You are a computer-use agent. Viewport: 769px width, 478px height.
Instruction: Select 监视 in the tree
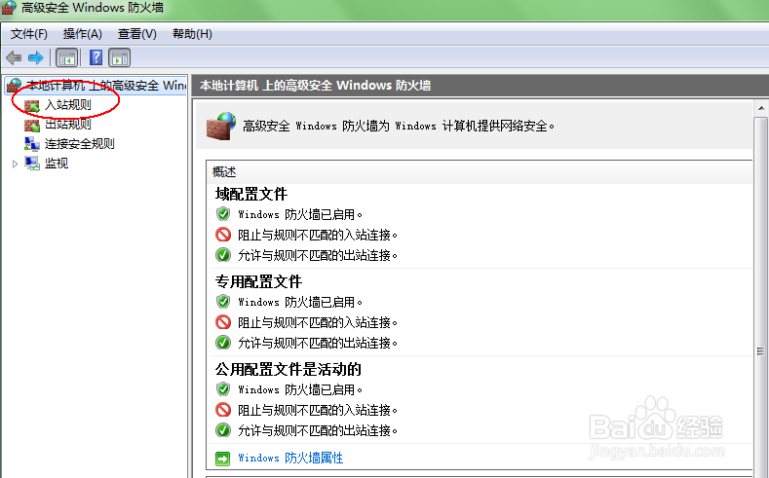coord(57,164)
